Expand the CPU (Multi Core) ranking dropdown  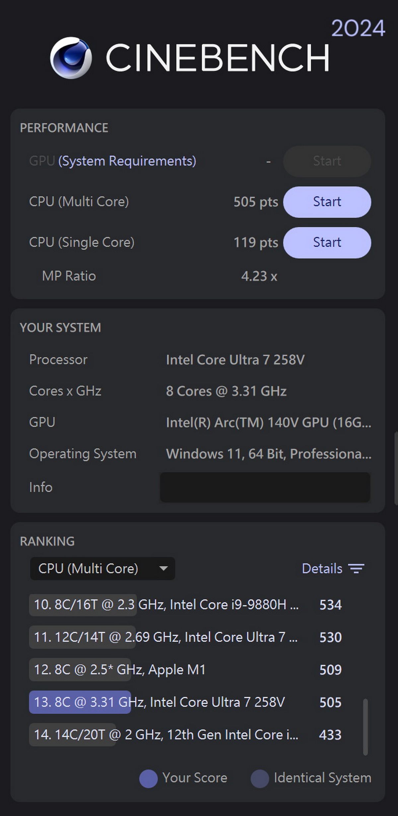102,569
